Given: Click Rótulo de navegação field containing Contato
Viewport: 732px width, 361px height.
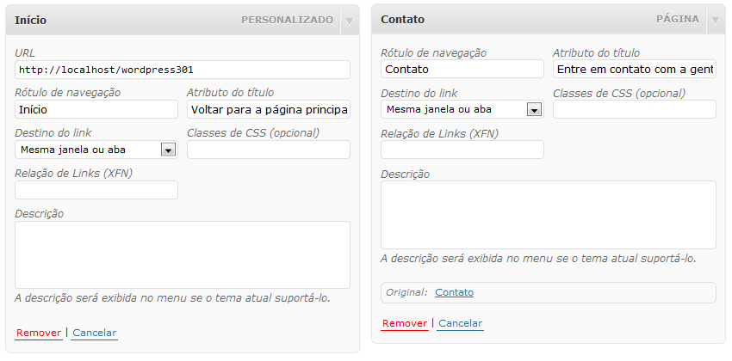Looking at the screenshot, I should tap(462, 70).
